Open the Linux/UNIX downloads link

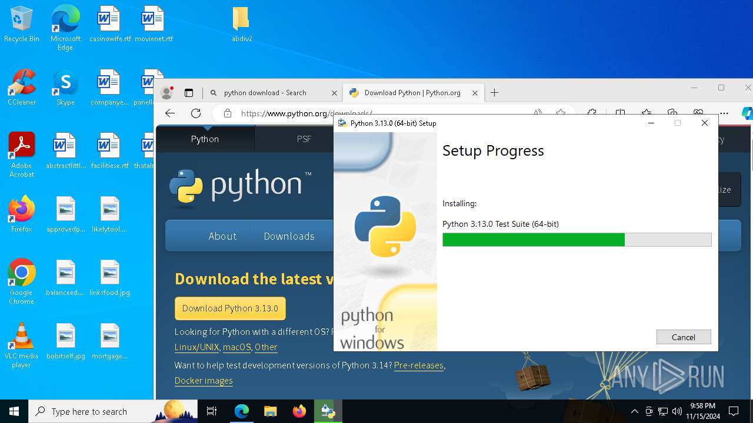tap(196, 347)
